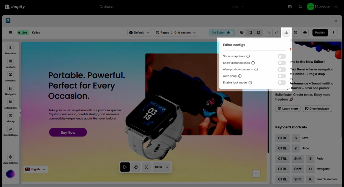Click the Publish button

pyautogui.click(x=320, y=33)
